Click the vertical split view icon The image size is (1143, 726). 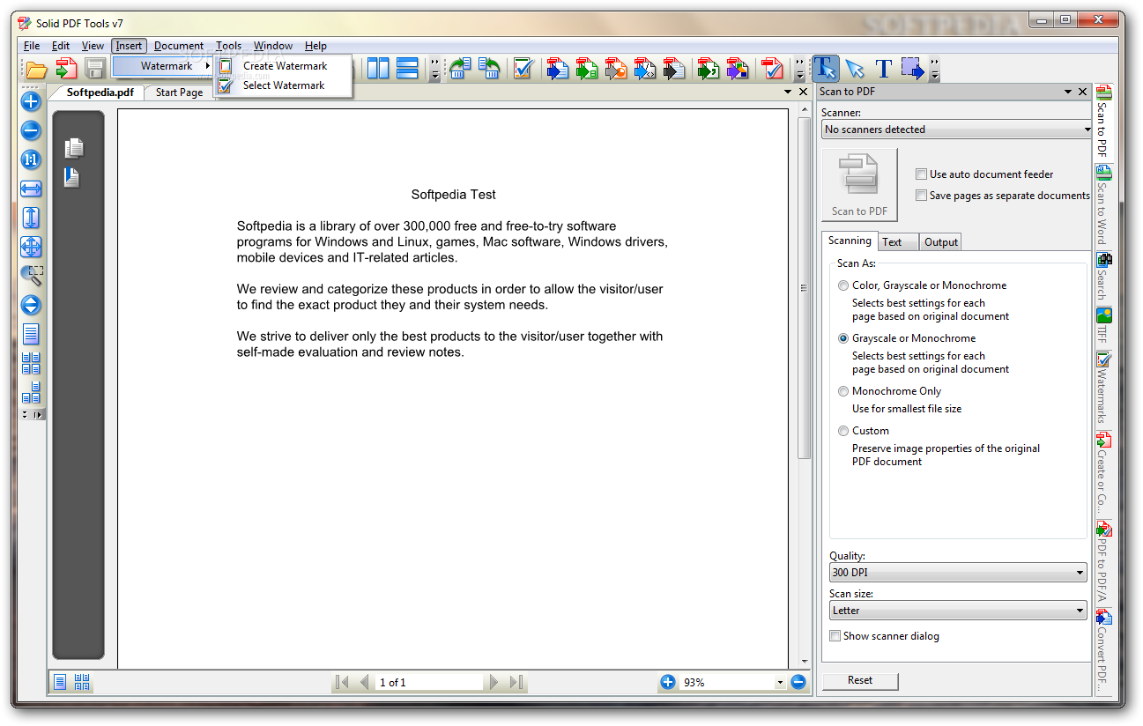pos(378,68)
